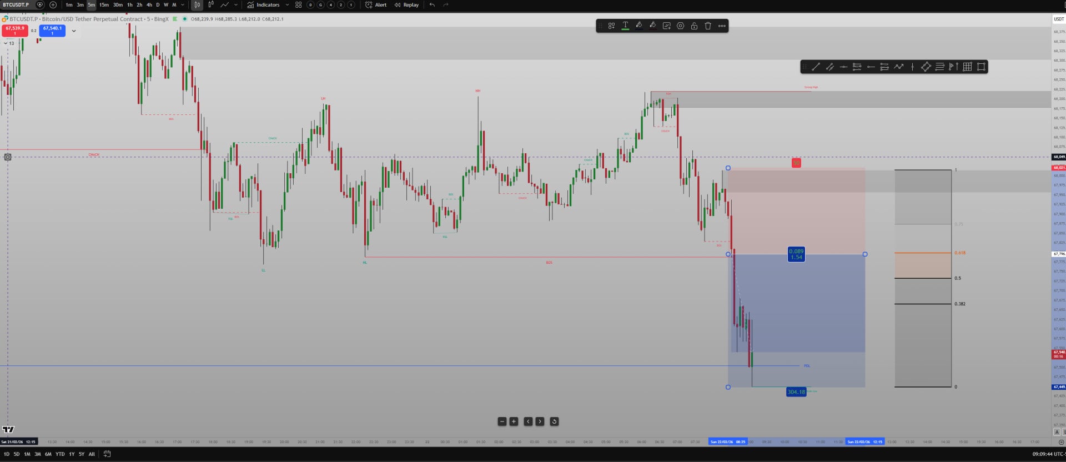Click the undo arrow
1066x462 pixels.
click(x=432, y=5)
